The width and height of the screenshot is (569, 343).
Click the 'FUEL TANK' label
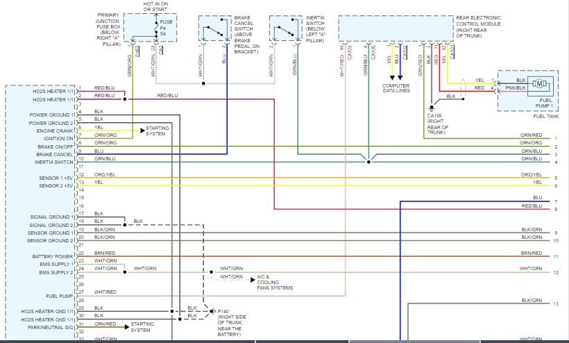[546, 116]
